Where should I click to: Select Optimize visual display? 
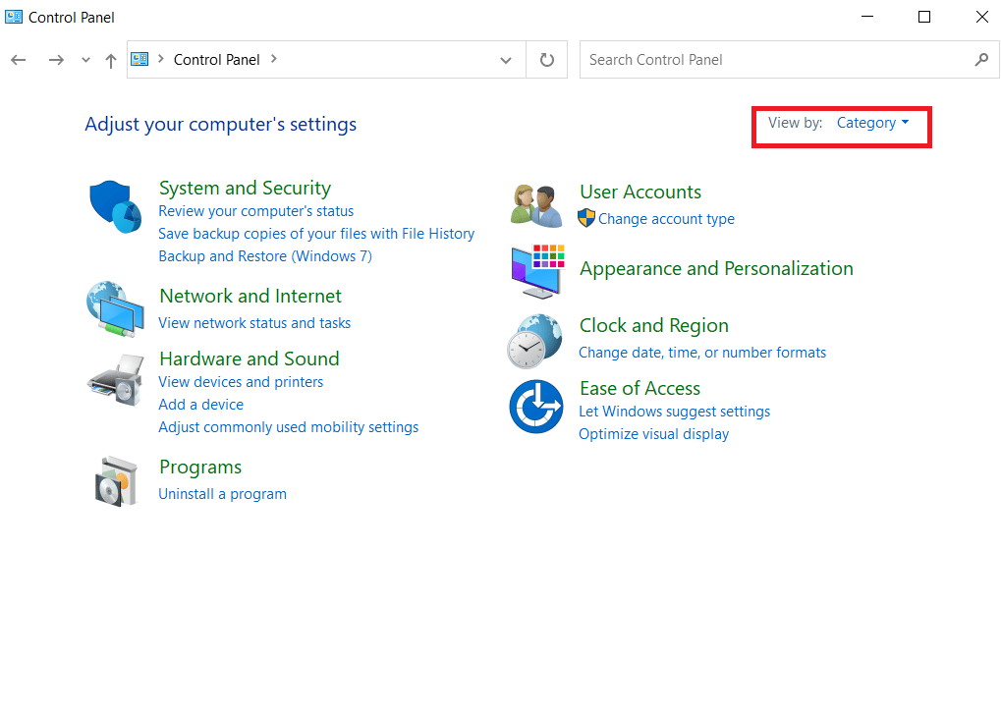653,434
